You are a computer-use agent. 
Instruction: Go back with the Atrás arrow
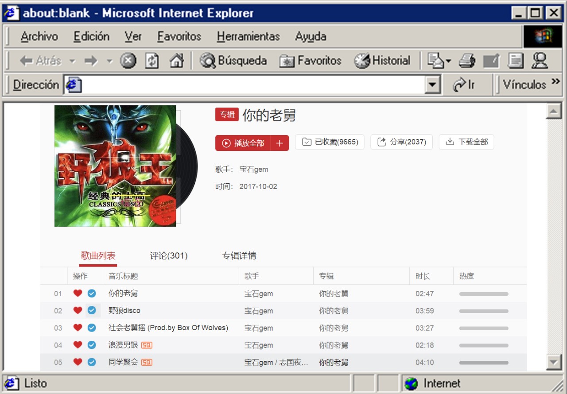40,61
